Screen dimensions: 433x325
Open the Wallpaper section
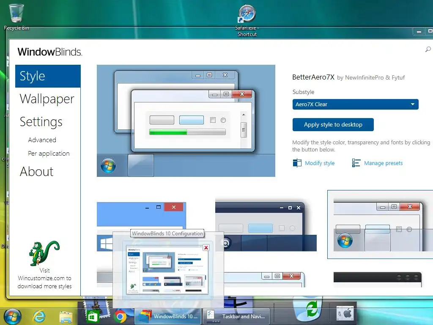47,99
